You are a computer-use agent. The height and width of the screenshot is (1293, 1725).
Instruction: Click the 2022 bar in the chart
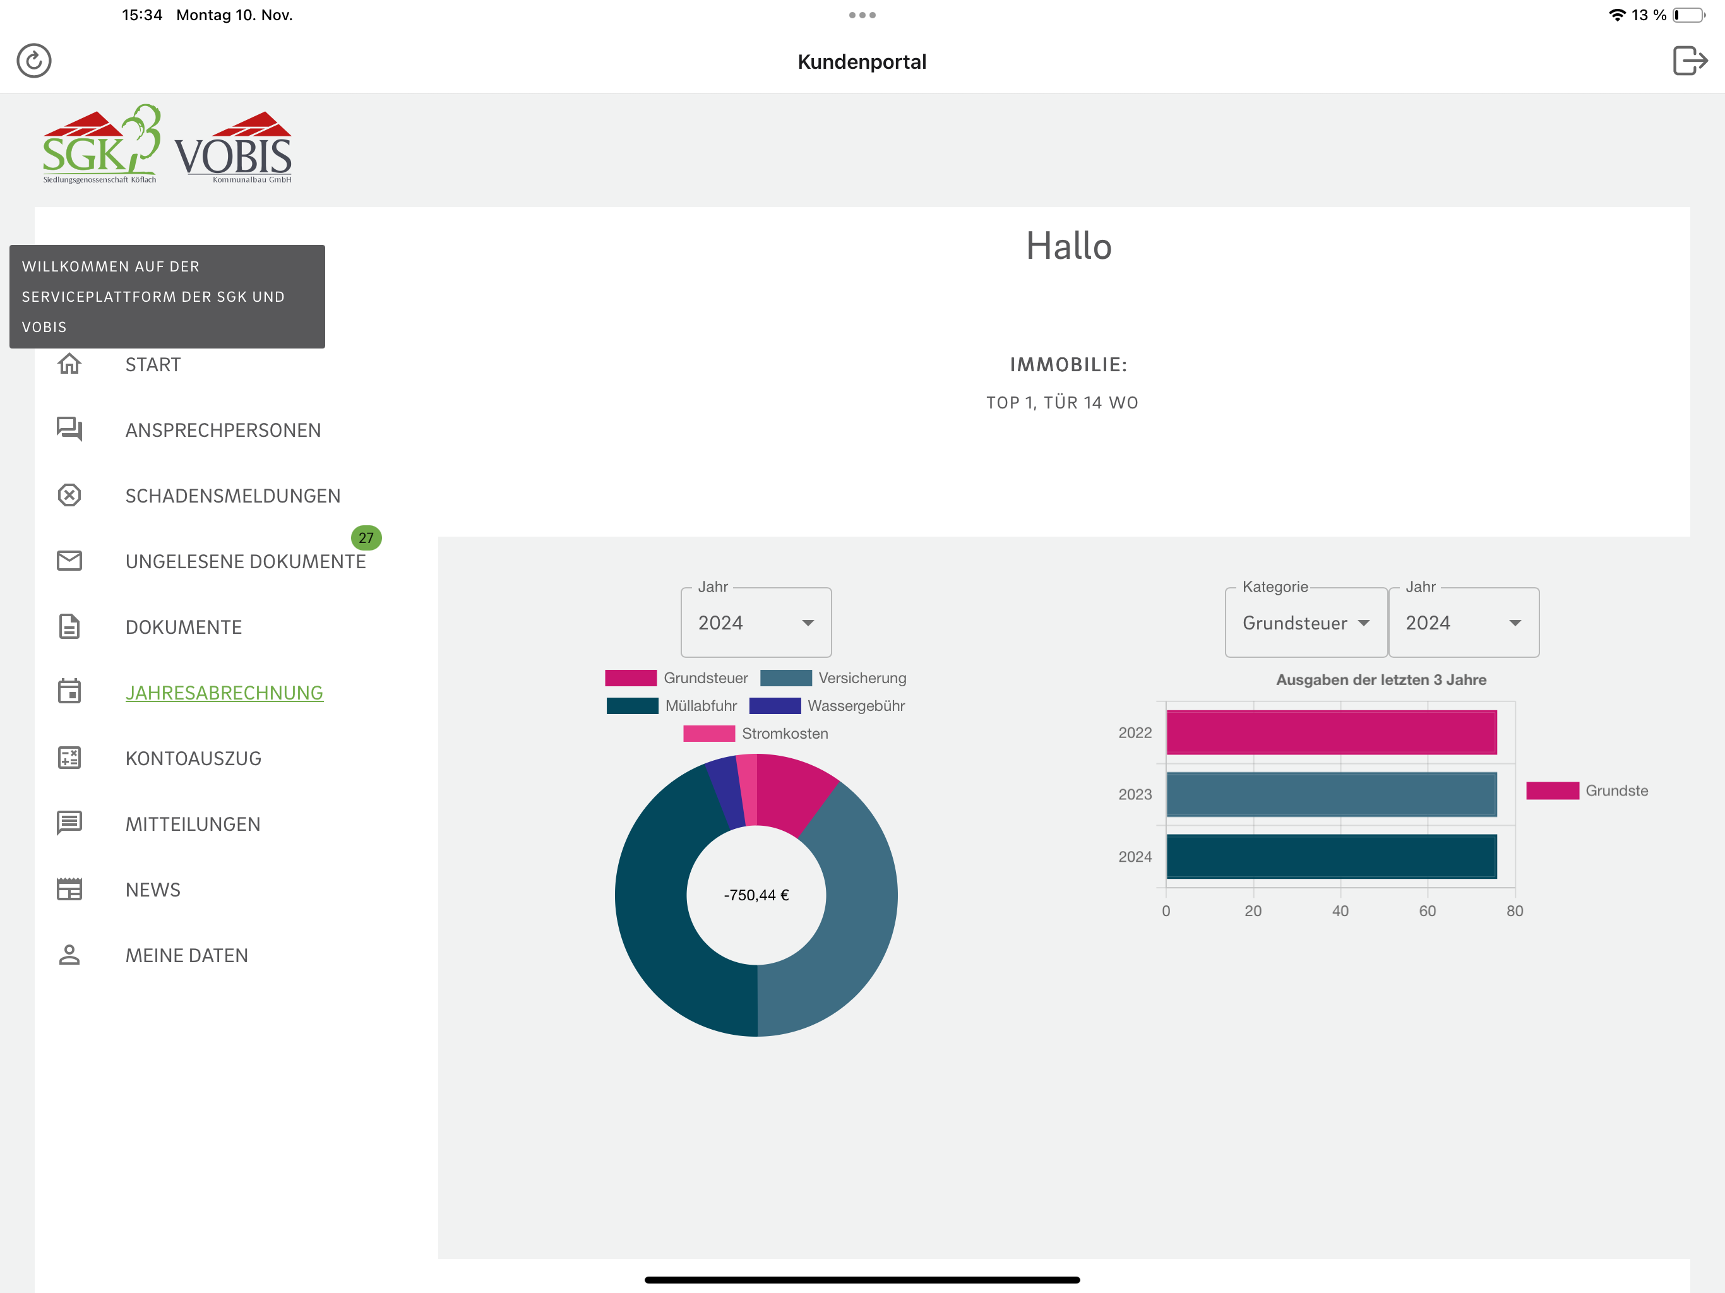coord(1331,732)
